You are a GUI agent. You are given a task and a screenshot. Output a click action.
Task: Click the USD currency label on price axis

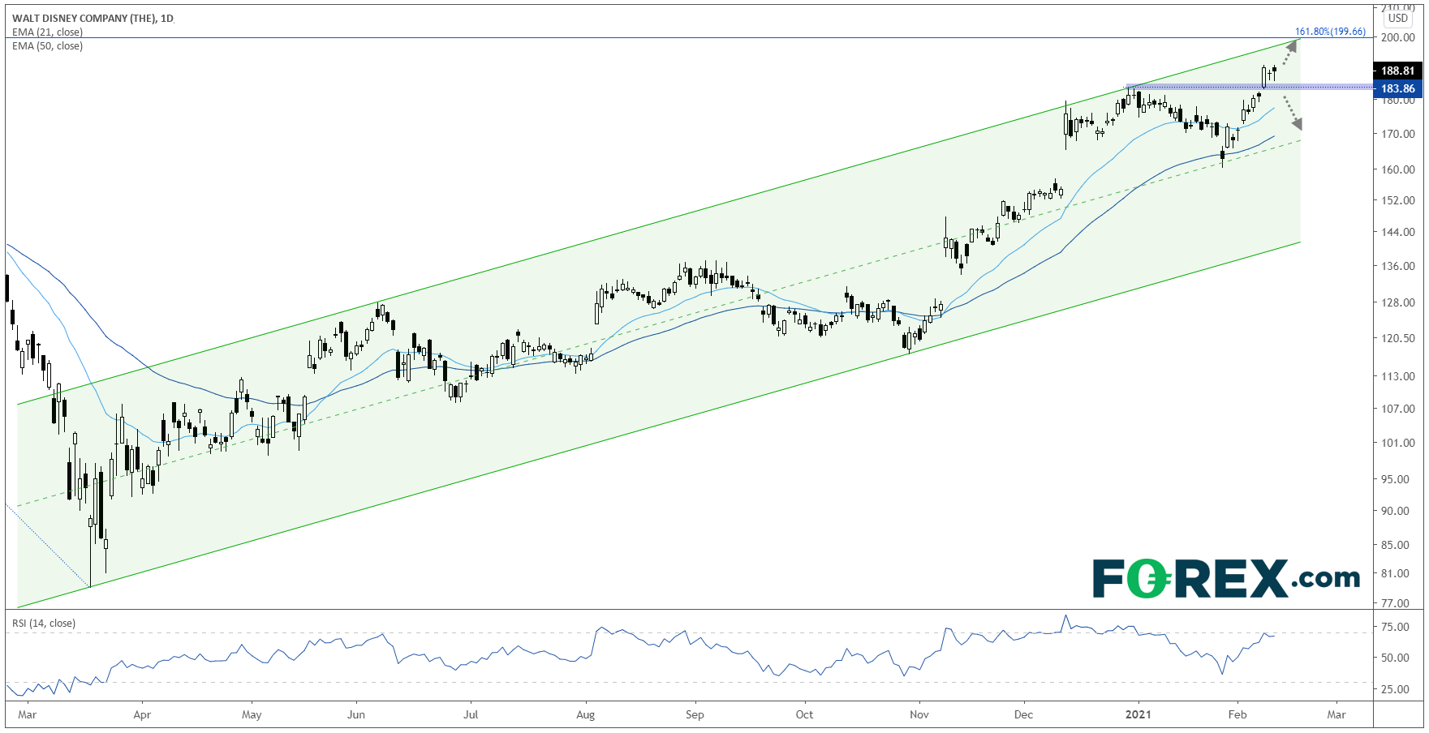(1398, 18)
